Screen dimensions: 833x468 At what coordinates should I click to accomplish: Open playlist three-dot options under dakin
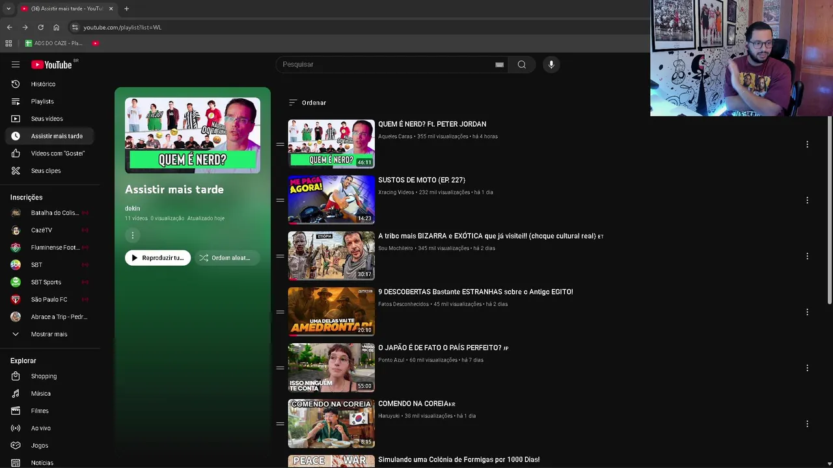coord(132,235)
